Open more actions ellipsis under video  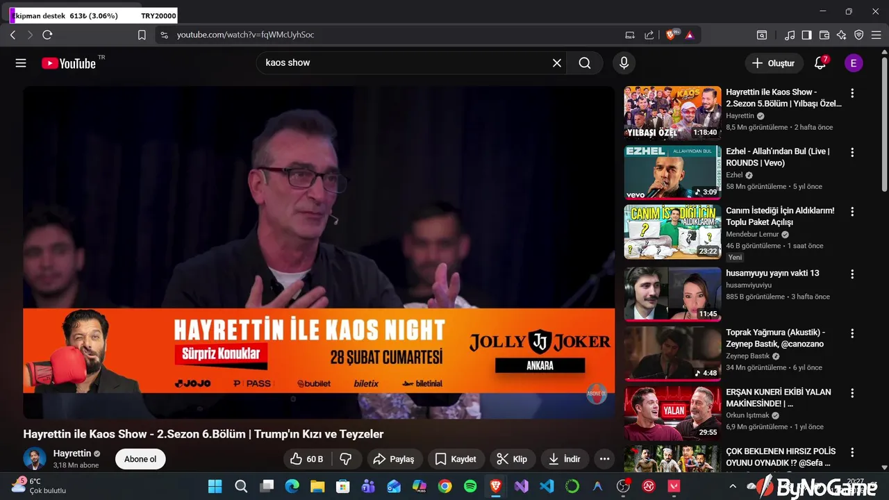(605, 459)
